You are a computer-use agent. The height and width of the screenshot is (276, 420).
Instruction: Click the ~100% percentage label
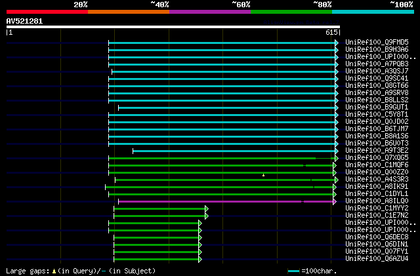click(402, 5)
